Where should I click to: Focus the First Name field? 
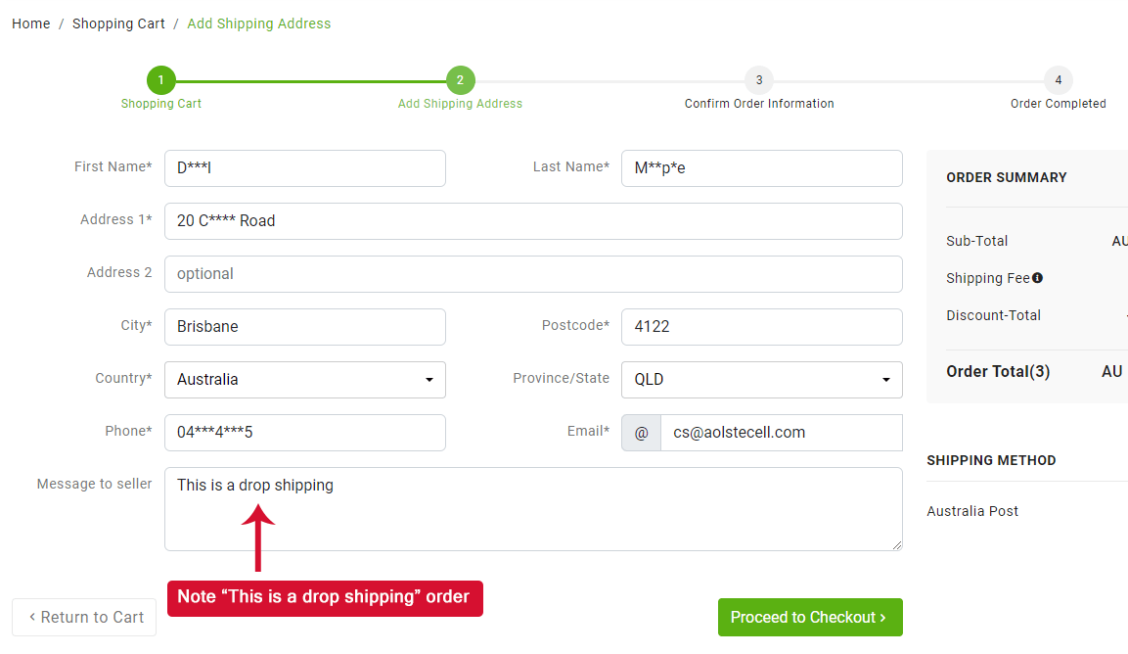(304, 168)
